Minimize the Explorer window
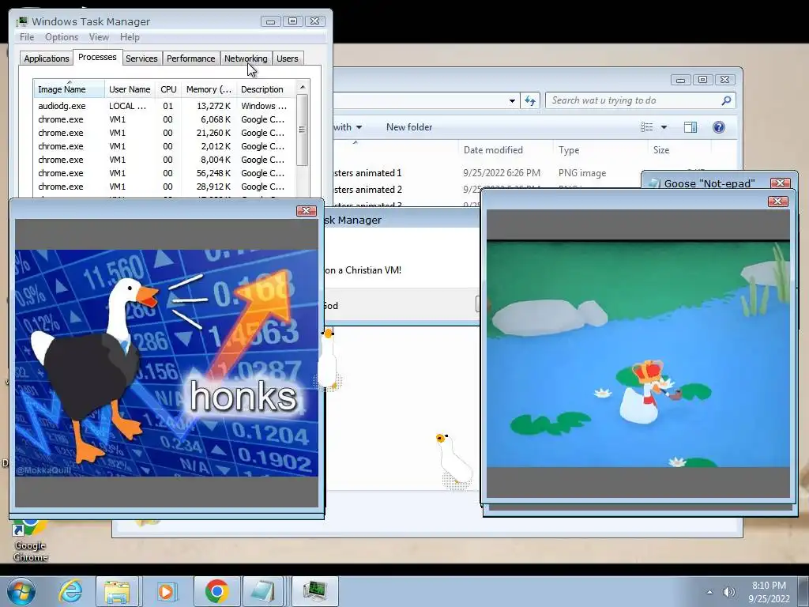Image resolution: width=809 pixels, height=607 pixels. (x=680, y=80)
